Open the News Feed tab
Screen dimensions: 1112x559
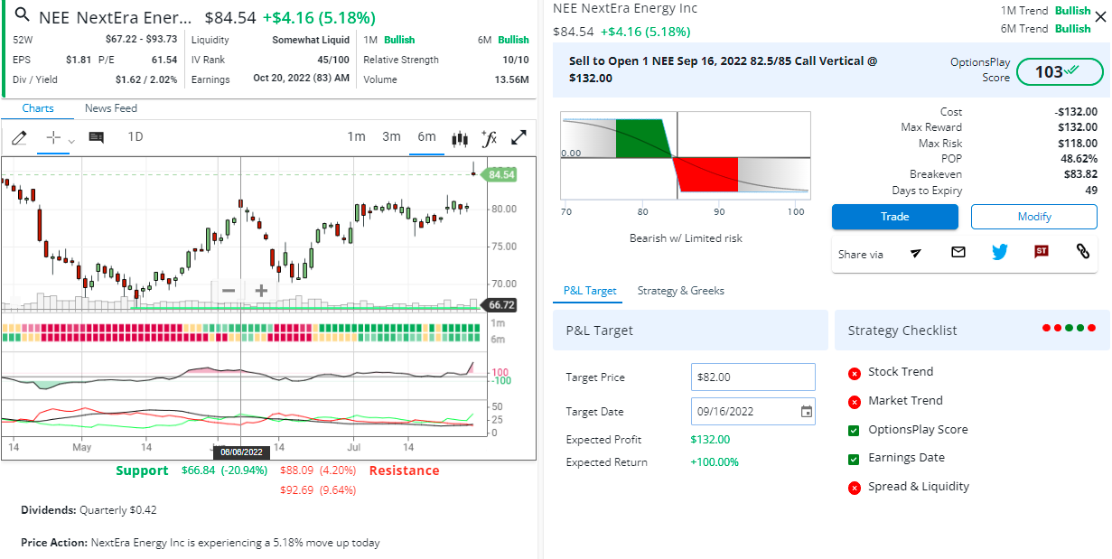point(111,108)
